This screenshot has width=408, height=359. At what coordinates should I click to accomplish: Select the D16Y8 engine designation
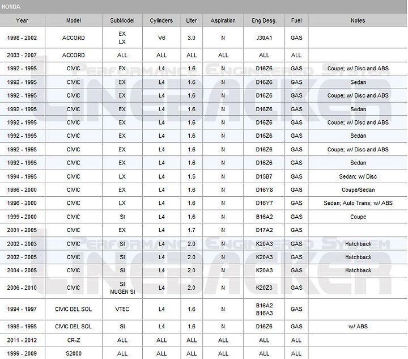click(264, 190)
